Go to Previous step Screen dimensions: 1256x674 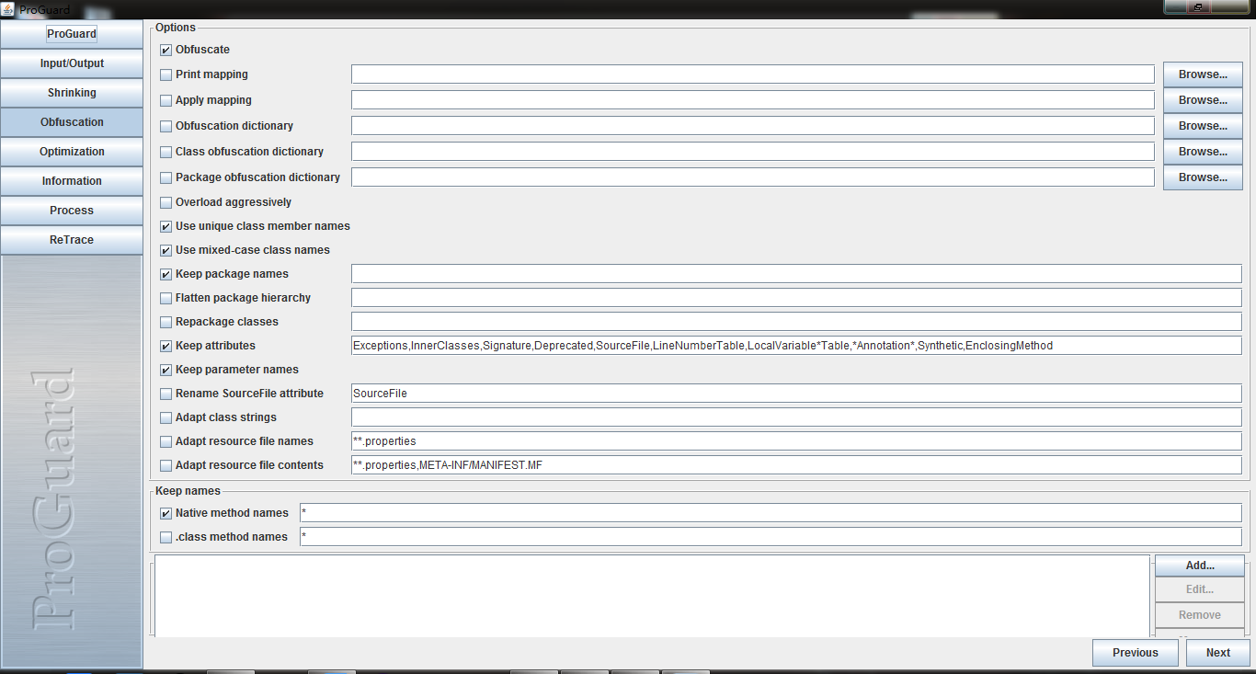click(x=1136, y=653)
